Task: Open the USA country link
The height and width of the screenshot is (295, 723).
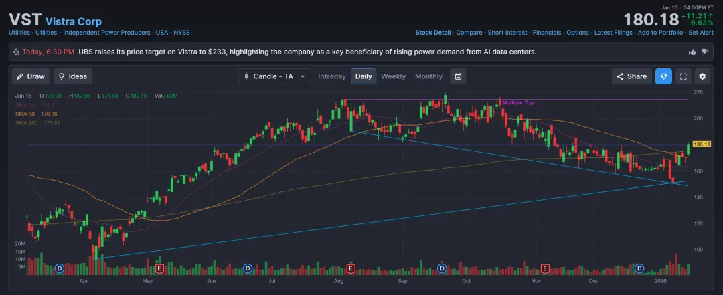Action: tap(162, 33)
